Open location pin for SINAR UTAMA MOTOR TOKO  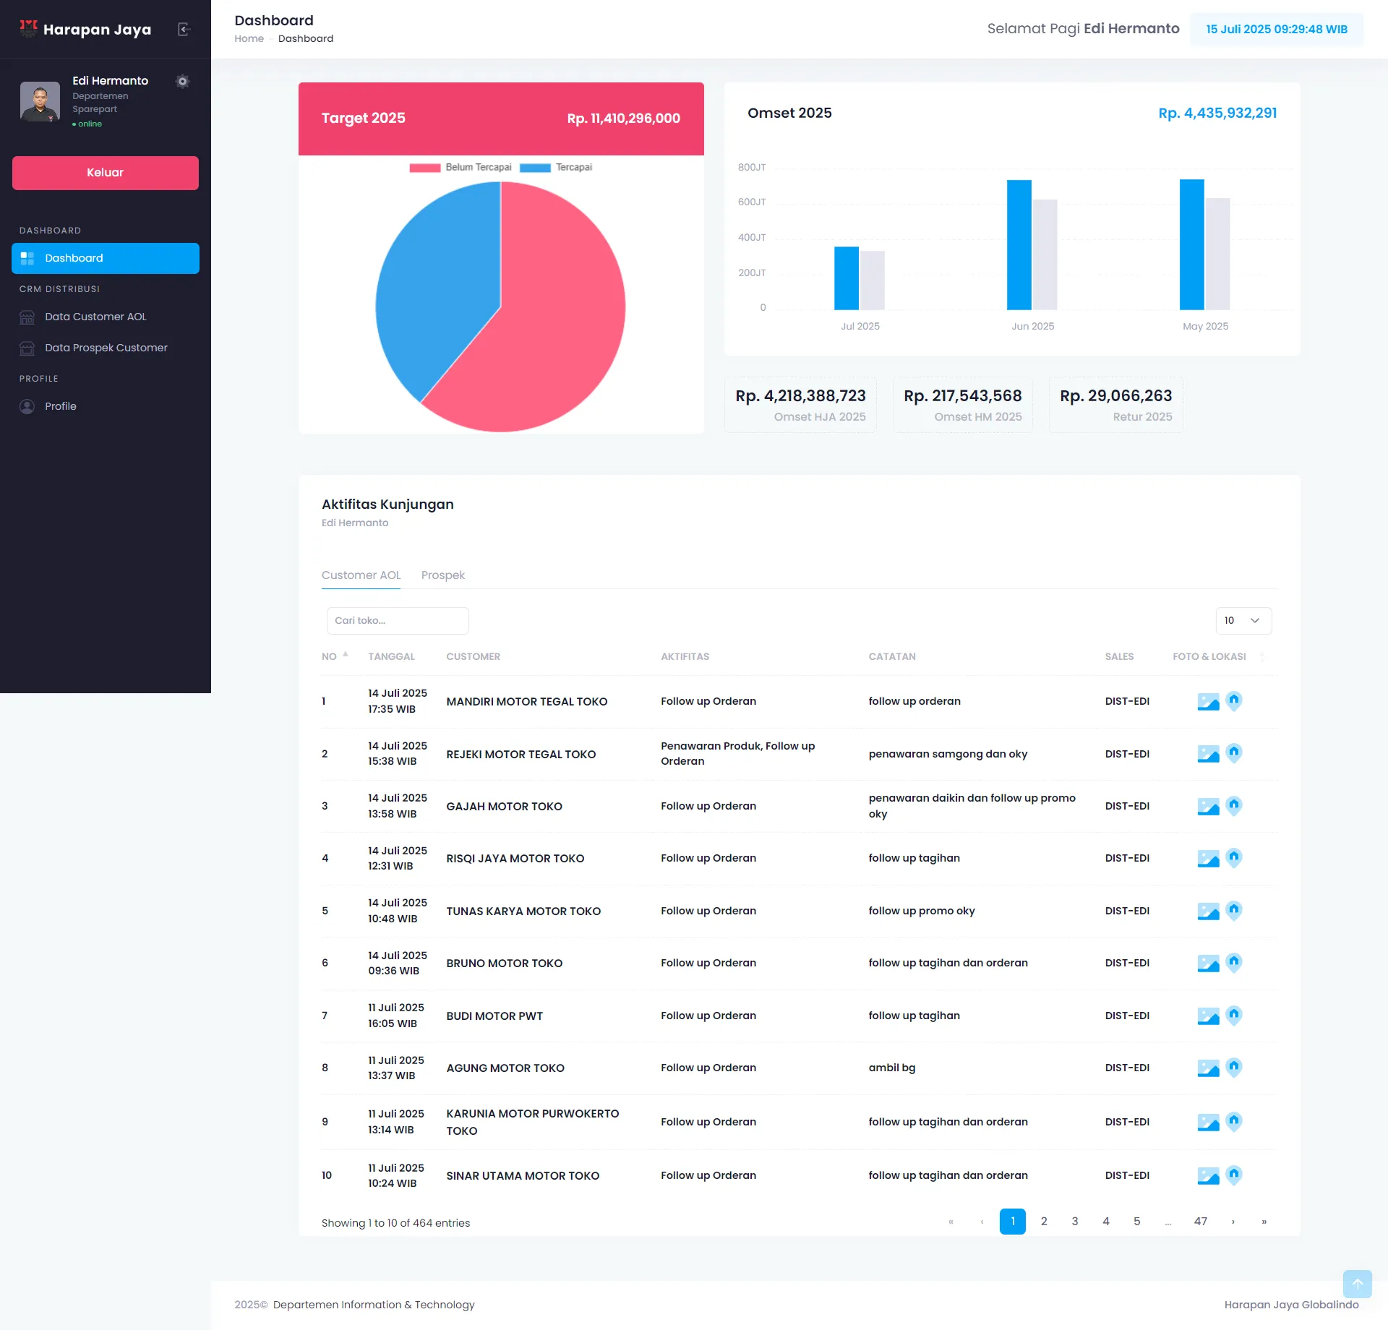coord(1234,1175)
